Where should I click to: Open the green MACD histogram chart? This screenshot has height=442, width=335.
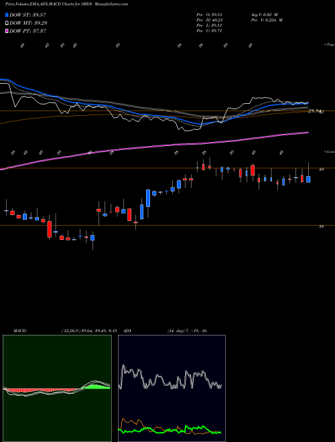pyautogui.click(x=57, y=388)
